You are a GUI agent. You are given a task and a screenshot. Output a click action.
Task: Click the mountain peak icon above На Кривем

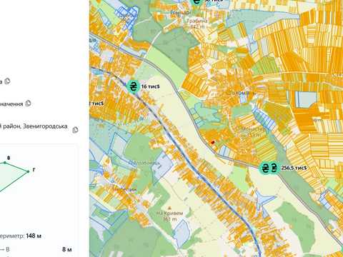point(169,208)
